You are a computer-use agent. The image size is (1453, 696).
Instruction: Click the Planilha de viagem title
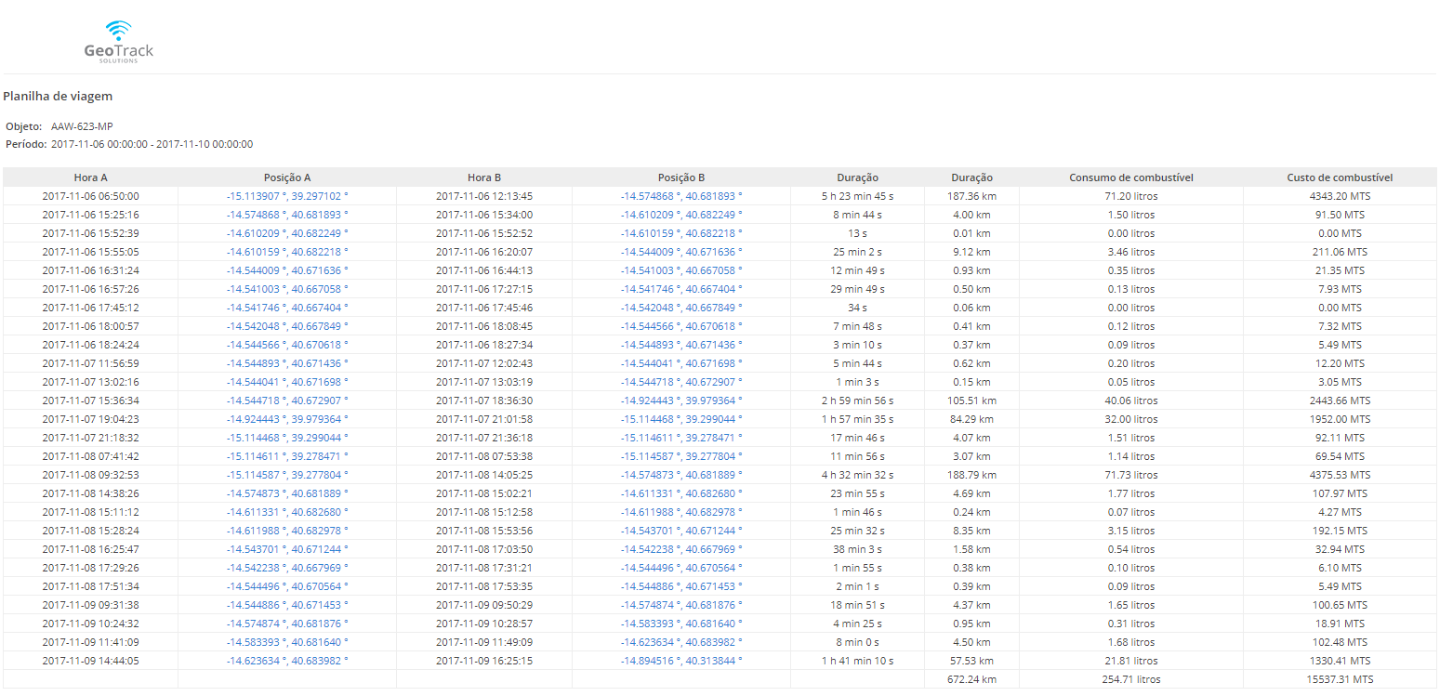(58, 96)
